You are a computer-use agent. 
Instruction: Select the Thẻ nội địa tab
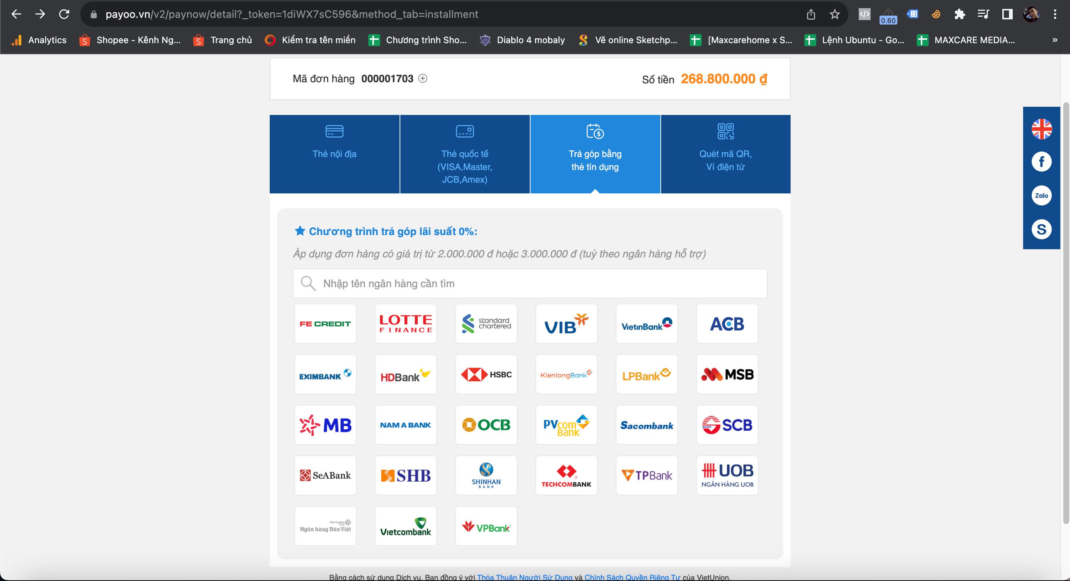pyautogui.click(x=334, y=154)
